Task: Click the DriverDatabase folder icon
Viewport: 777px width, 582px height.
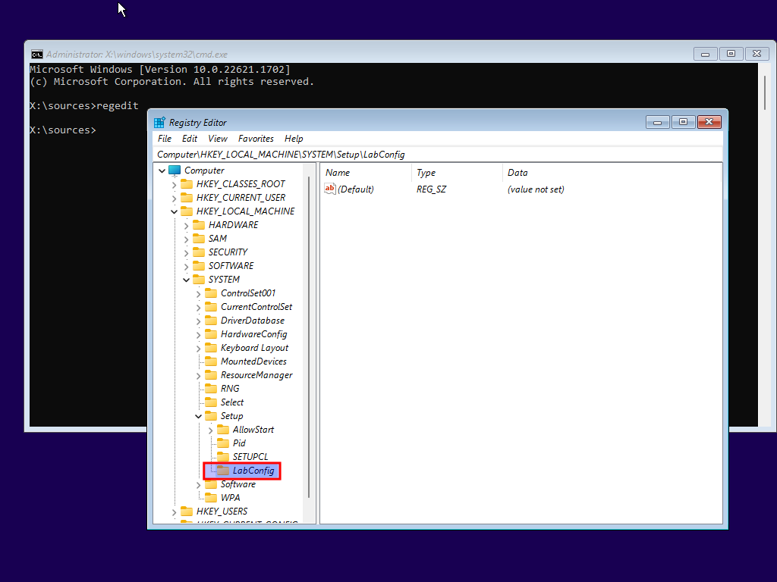Action: pyautogui.click(x=211, y=321)
